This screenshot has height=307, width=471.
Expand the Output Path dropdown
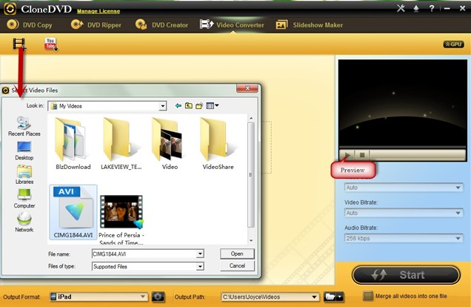click(x=314, y=297)
